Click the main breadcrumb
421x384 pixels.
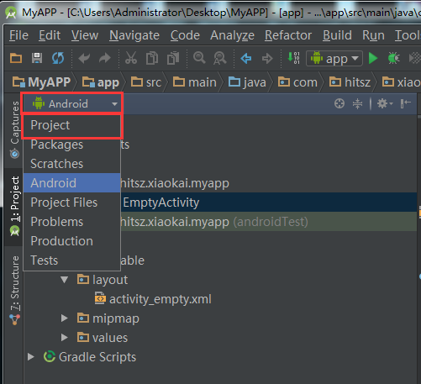point(195,82)
